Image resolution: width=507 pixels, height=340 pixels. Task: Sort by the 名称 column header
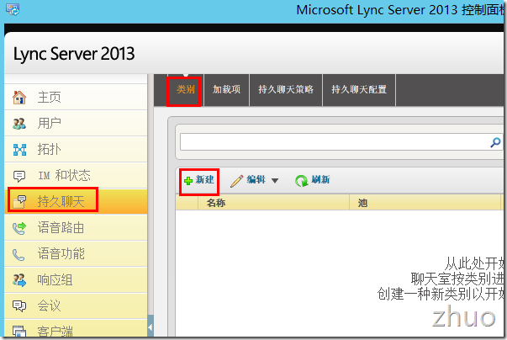[273, 203]
